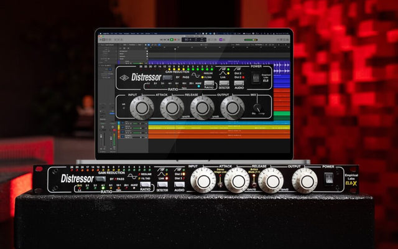Open the Logic Pro menu
This screenshot has width=398, height=249.
(105, 33)
